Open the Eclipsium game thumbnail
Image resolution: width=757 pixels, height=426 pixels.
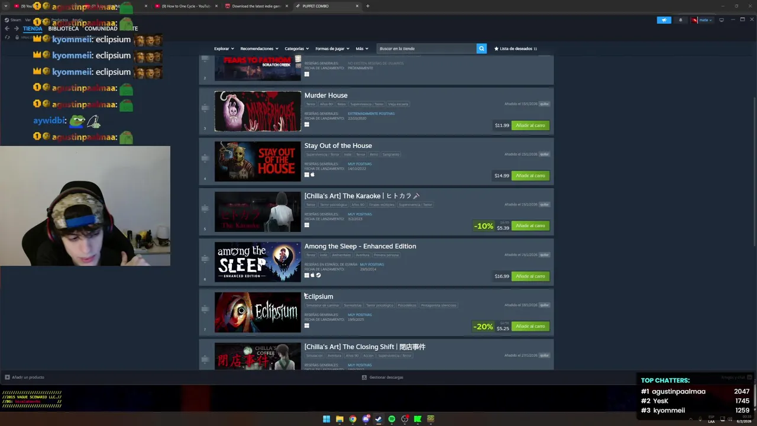click(257, 312)
